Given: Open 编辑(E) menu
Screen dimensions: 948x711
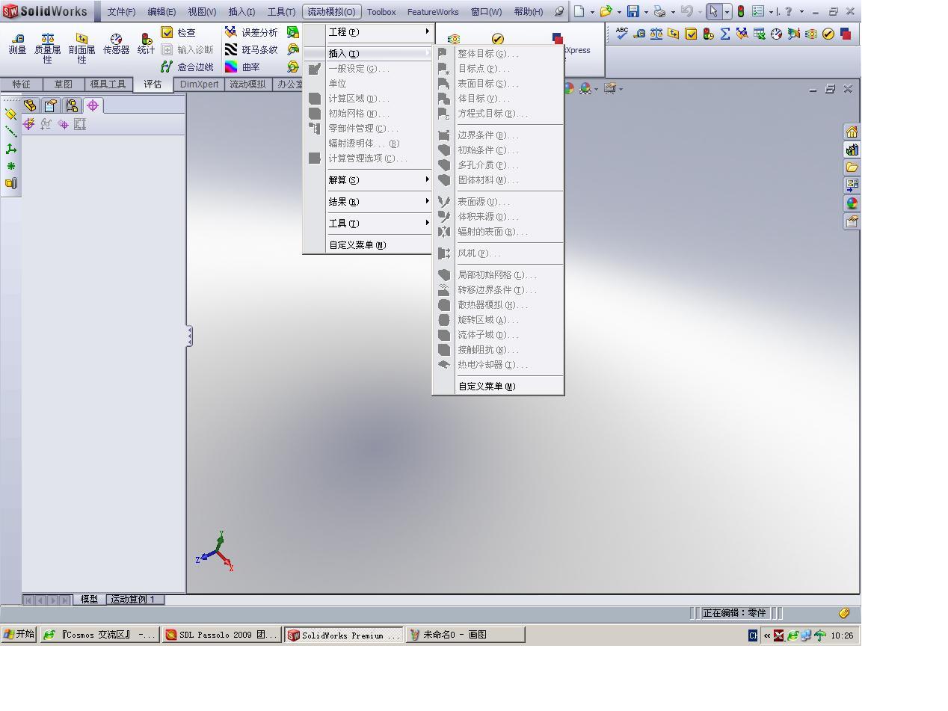Looking at the screenshot, I should [161, 12].
